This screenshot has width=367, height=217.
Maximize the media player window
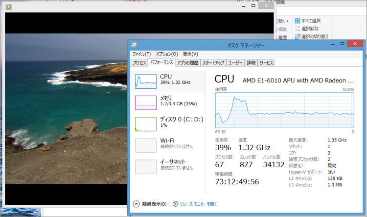point(253,5)
